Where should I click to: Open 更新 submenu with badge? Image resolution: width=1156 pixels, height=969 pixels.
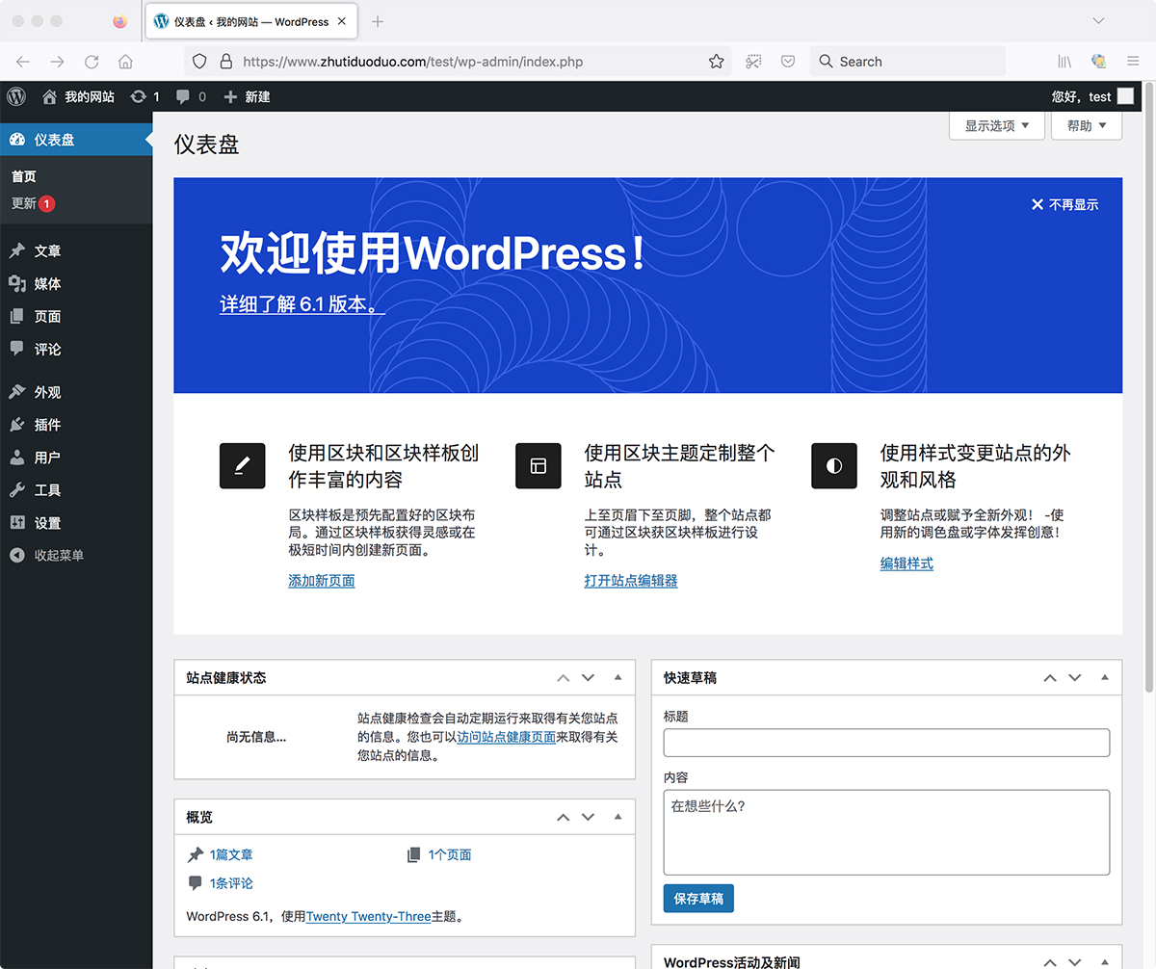tap(34, 203)
